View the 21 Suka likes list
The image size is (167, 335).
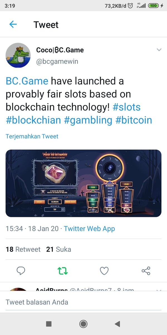(59, 249)
